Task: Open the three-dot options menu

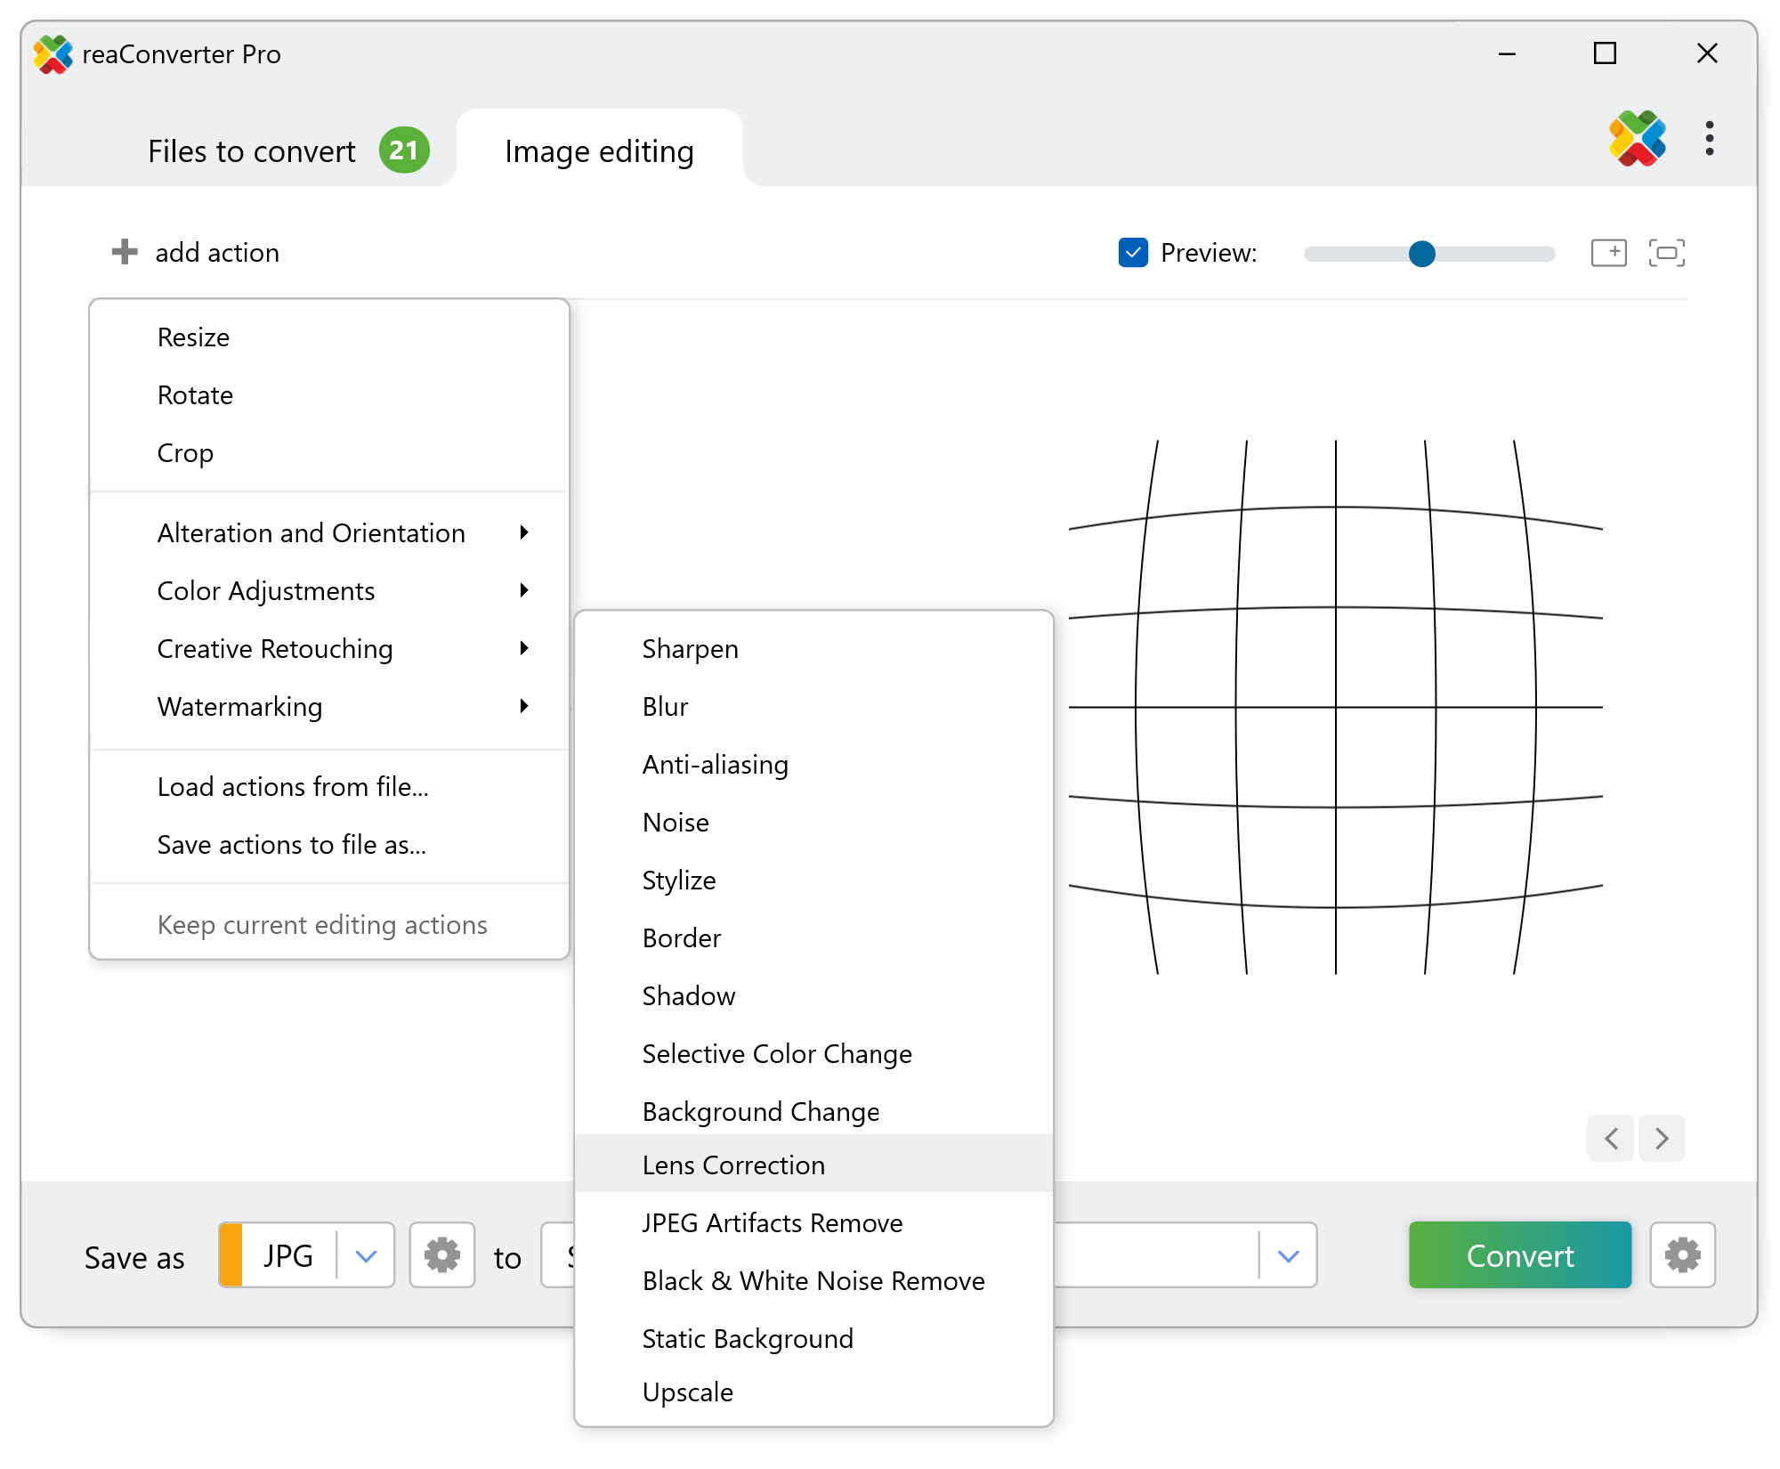Action: (x=1710, y=139)
